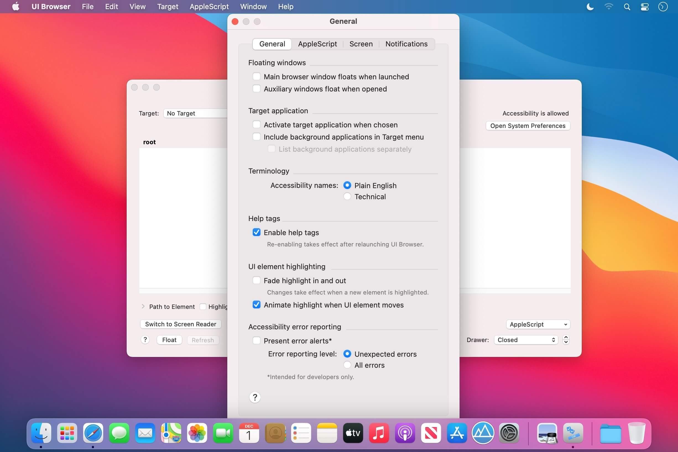Switch to the AppleScript preferences tab

[317, 44]
